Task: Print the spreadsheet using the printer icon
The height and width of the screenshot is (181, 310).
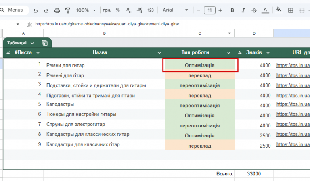Action: (x=57, y=10)
